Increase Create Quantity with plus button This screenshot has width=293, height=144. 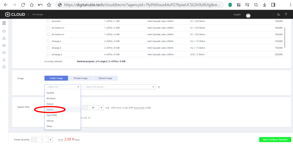[50, 139]
